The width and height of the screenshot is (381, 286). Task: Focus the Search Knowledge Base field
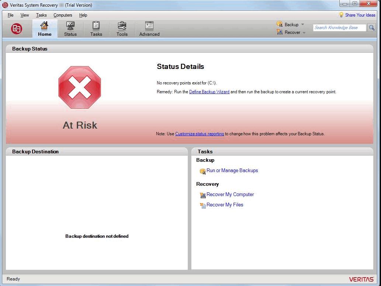pos(339,28)
